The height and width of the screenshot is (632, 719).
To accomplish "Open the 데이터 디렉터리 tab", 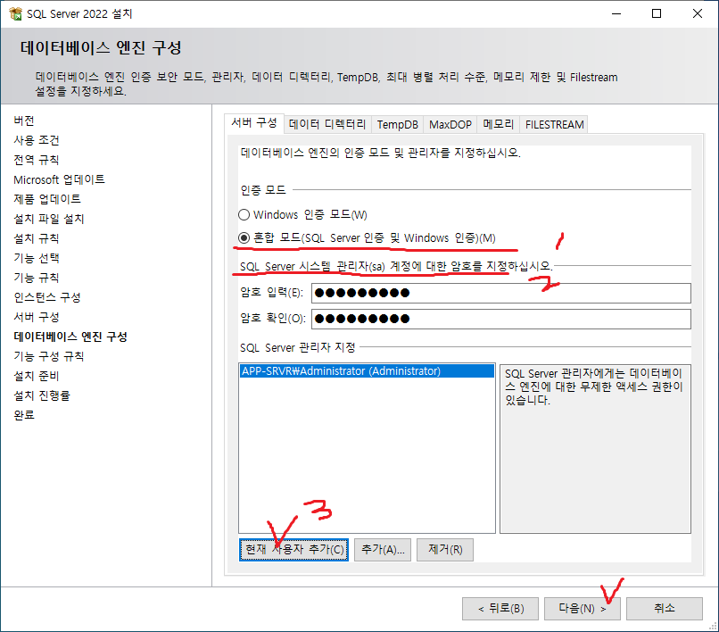I will coord(327,124).
